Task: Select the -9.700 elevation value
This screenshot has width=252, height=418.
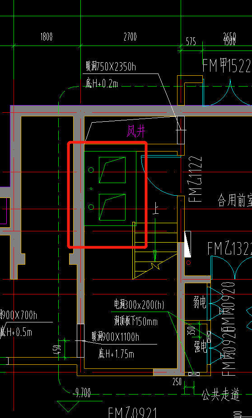Action: click(81, 393)
